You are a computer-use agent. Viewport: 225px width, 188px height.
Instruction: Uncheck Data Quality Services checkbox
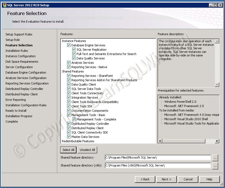coord(74,58)
